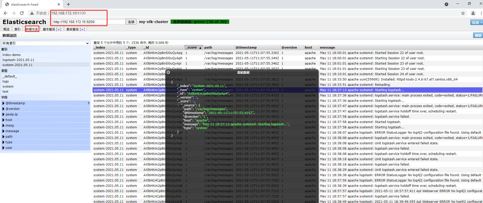Open the all-indices dropdown
Screen dimensions: 483x203
click(x=46, y=43)
